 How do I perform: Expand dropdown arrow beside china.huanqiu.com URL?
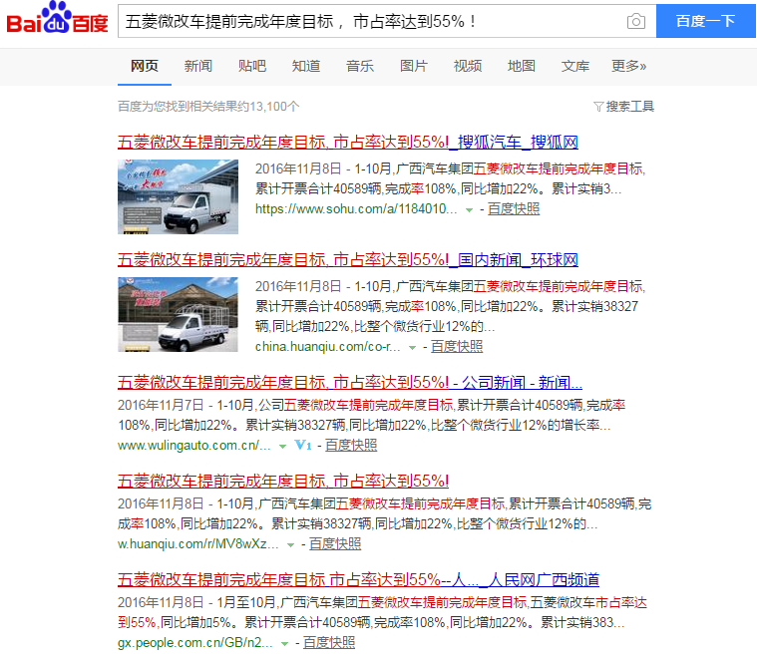click(x=412, y=348)
